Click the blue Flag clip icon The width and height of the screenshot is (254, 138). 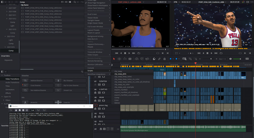170,59
